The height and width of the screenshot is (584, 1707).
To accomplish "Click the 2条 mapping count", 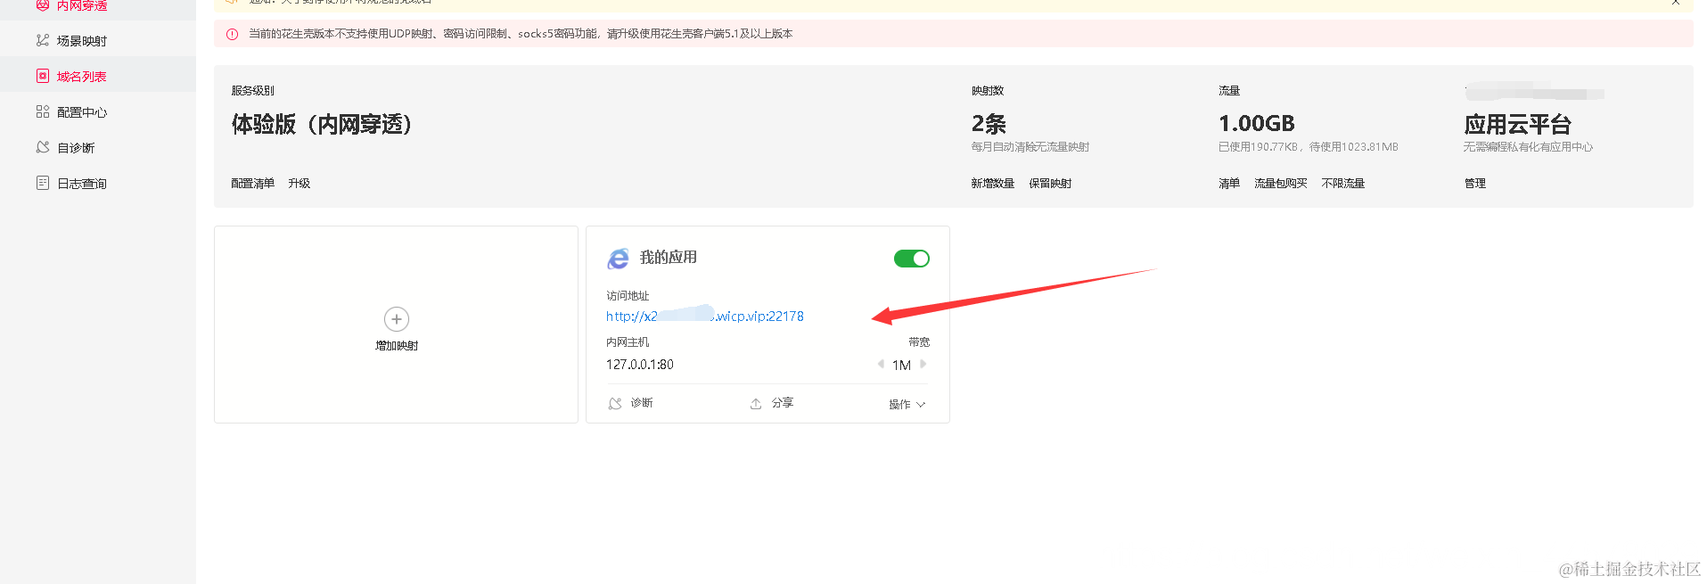I will click(989, 124).
